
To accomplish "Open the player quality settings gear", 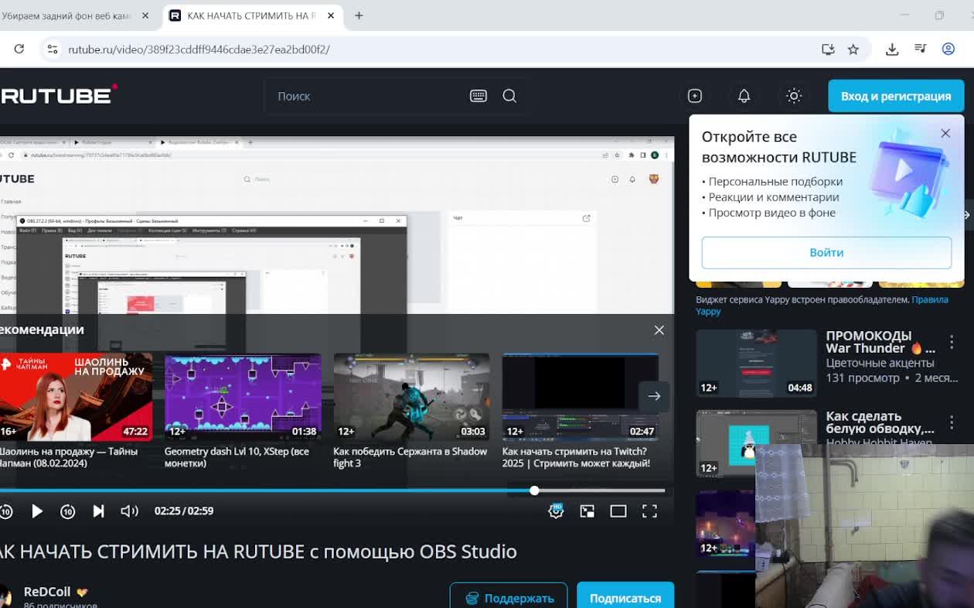I will [x=556, y=511].
